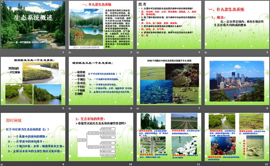Click the animation star icon under slide 4
The image size is (270, 166).
206,52
